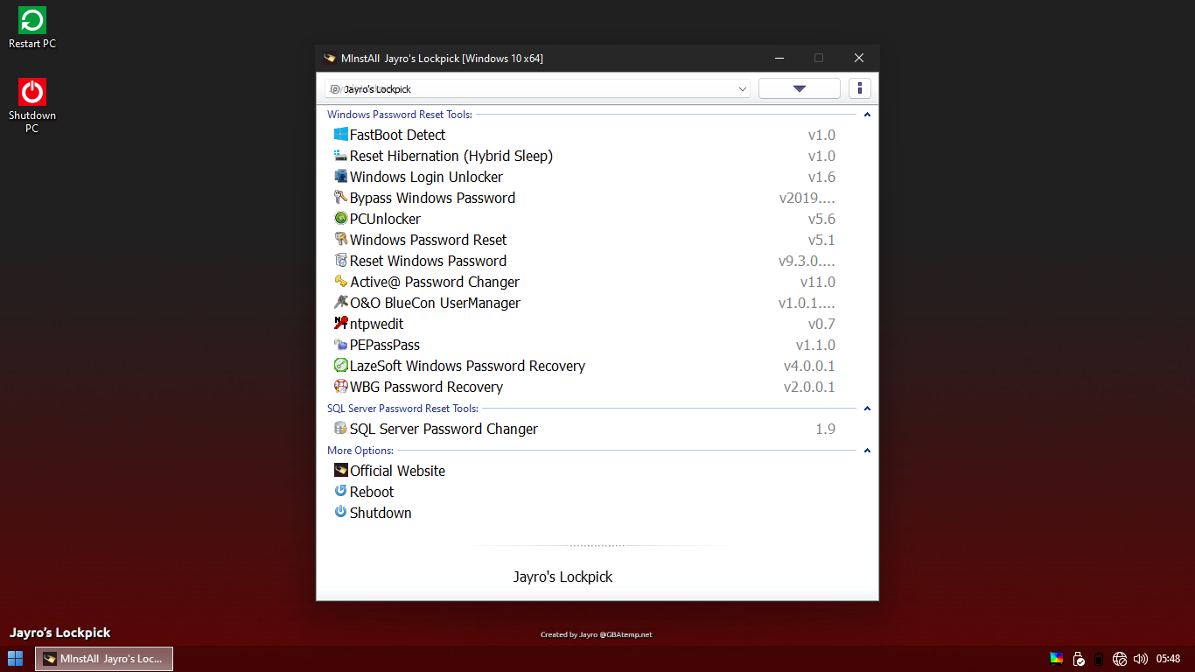Click version v2019 of Bypass Windows Password
This screenshot has width=1195, height=672.
[x=807, y=198]
